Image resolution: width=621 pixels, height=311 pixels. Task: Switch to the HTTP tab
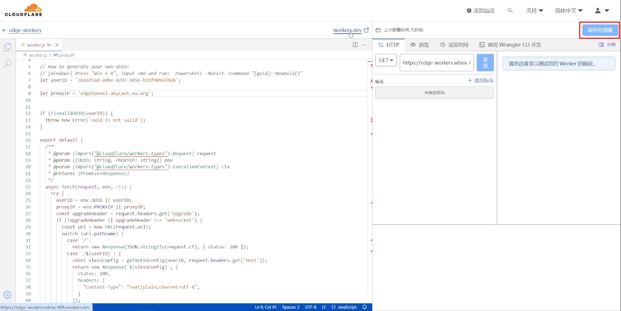pos(389,45)
